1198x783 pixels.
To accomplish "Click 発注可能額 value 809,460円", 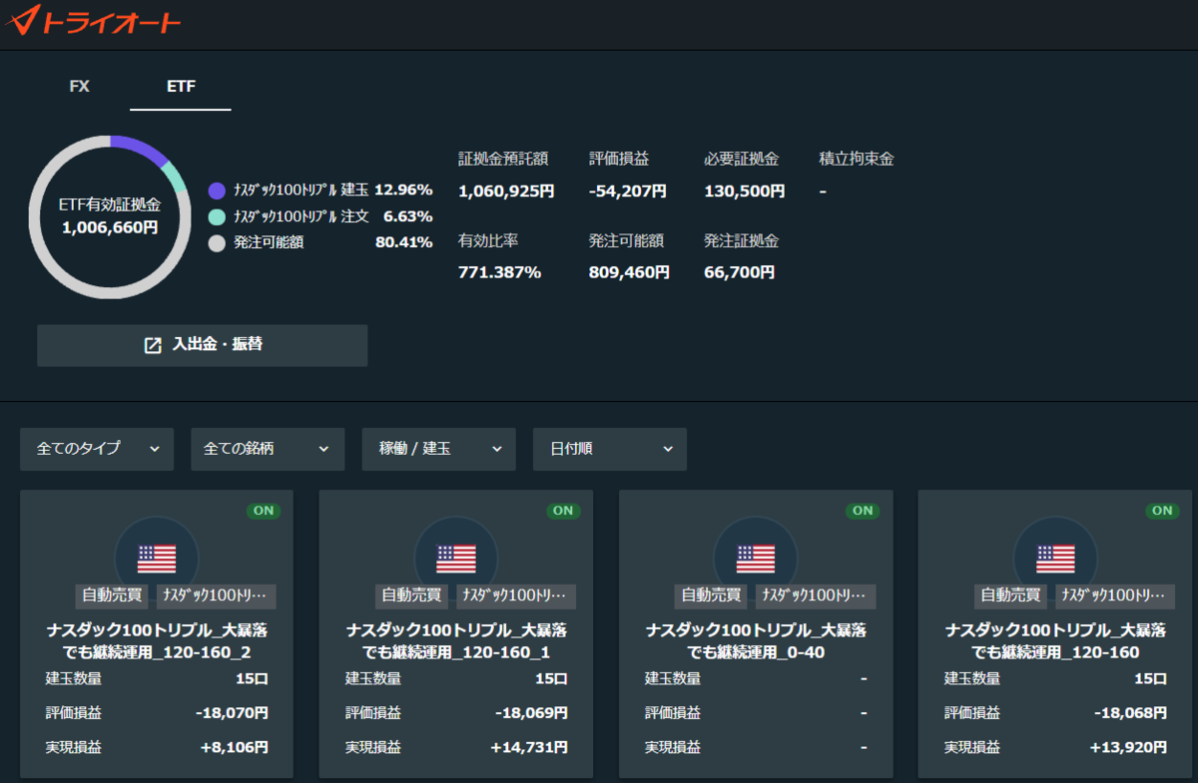I will pos(629,271).
